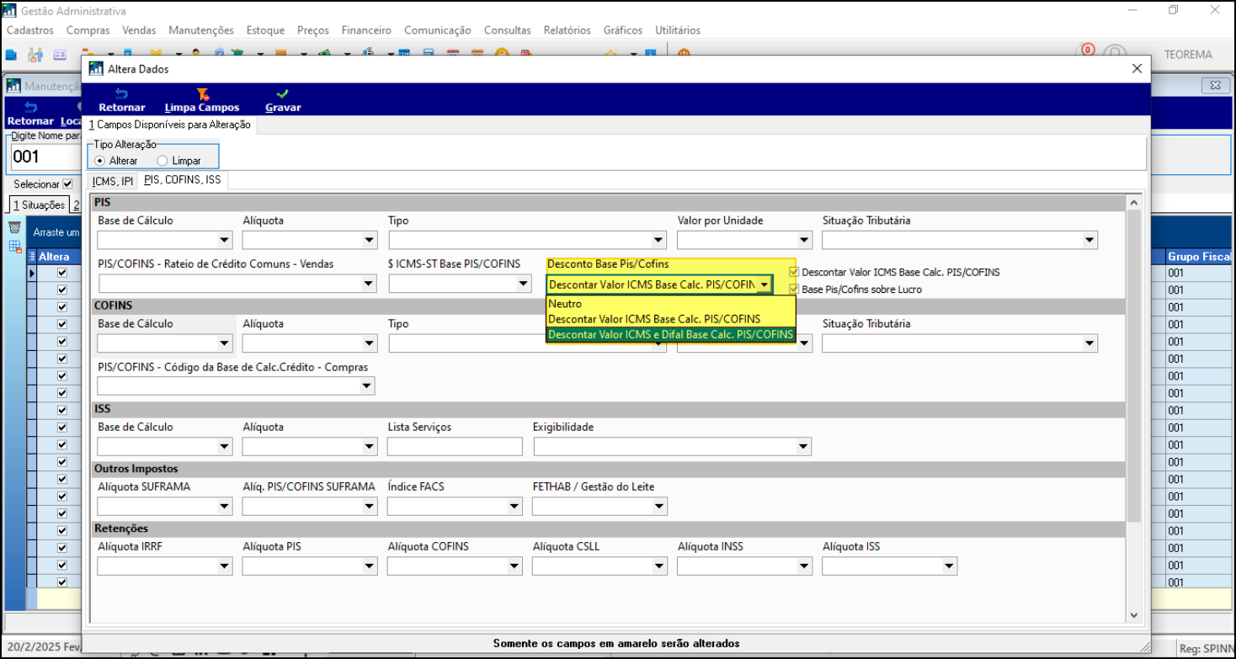Uncheck Descontar Valor ICMS Base Calc. checkbox
The width and height of the screenshot is (1236, 659).
click(x=794, y=272)
